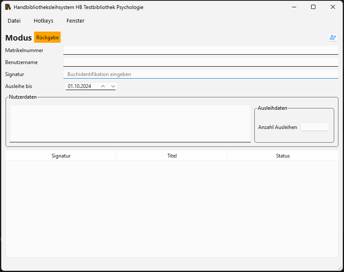344x272 pixels.
Task: Click the add user icon
Action: click(332, 37)
